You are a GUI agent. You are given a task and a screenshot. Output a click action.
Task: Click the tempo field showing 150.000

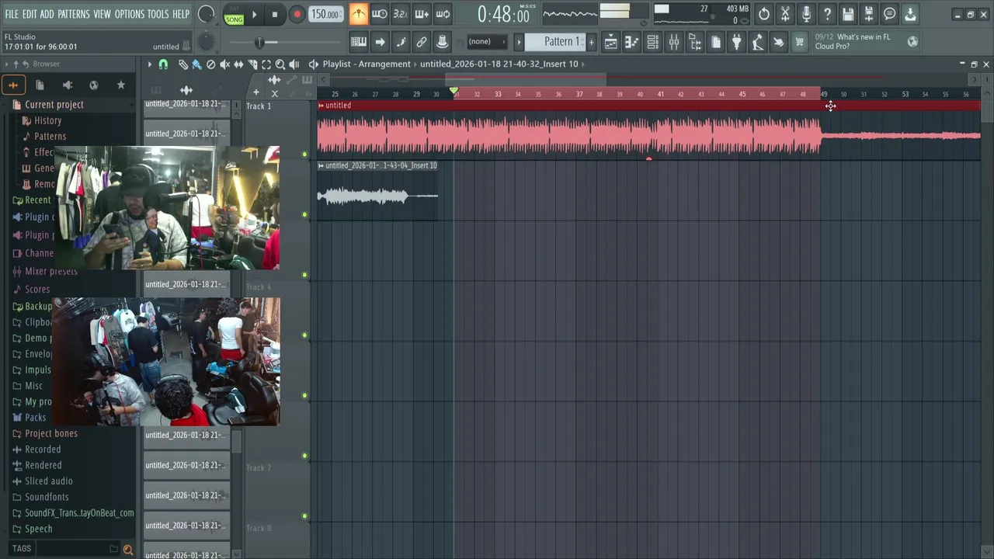[x=325, y=15]
